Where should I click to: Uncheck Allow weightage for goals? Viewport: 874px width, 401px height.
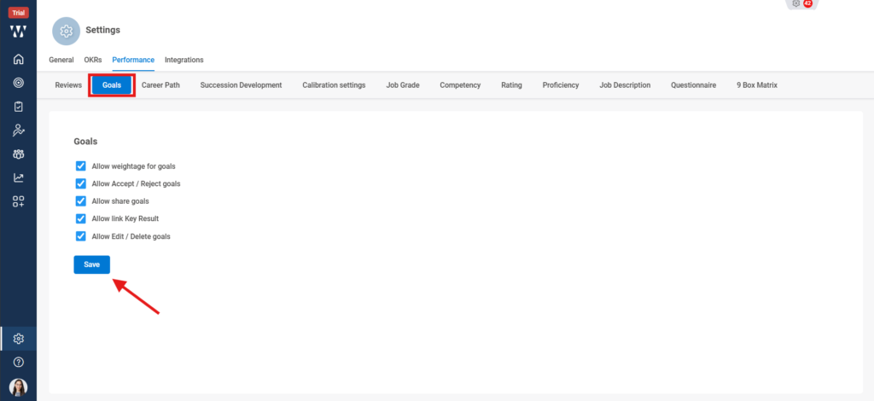click(x=81, y=166)
